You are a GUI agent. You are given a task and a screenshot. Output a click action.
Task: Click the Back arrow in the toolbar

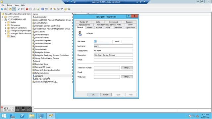(2, 9)
